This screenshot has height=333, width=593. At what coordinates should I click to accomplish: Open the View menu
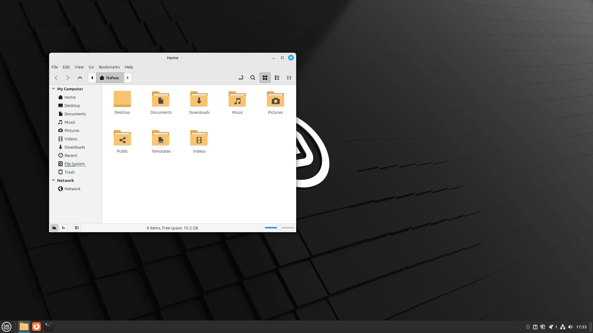[x=79, y=67]
